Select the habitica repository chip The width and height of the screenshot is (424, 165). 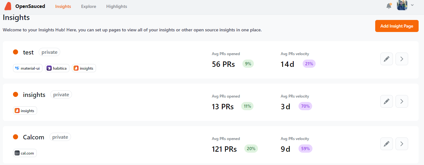[57, 68]
